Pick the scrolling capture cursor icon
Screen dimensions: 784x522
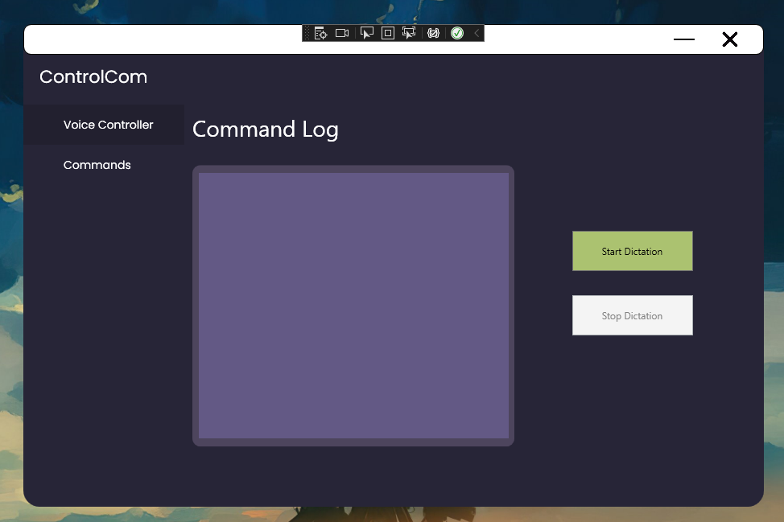tap(408, 33)
